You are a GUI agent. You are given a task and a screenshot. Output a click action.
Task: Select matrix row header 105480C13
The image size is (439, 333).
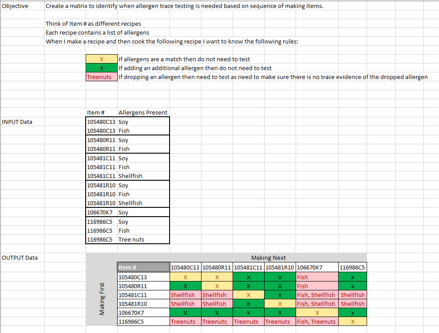pos(143,277)
